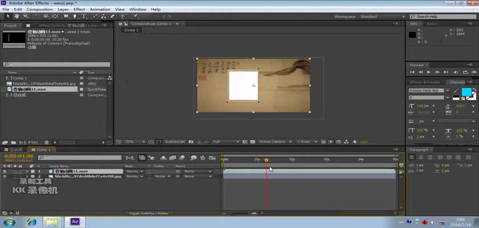This screenshot has height=228, width=479.
Task: Hide layer 2 jpg video eye switch
Action: click(x=5, y=177)
